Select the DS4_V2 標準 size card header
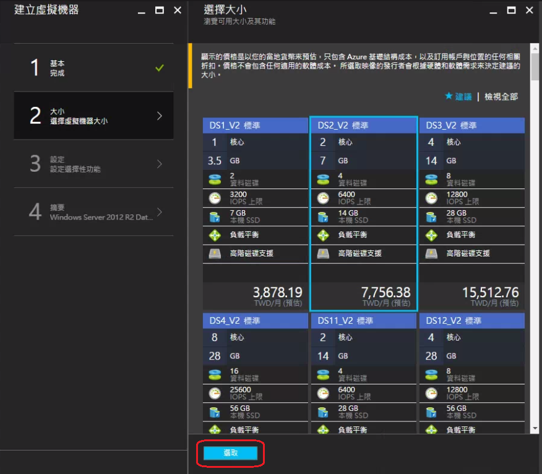 click(x=255, y=321)
